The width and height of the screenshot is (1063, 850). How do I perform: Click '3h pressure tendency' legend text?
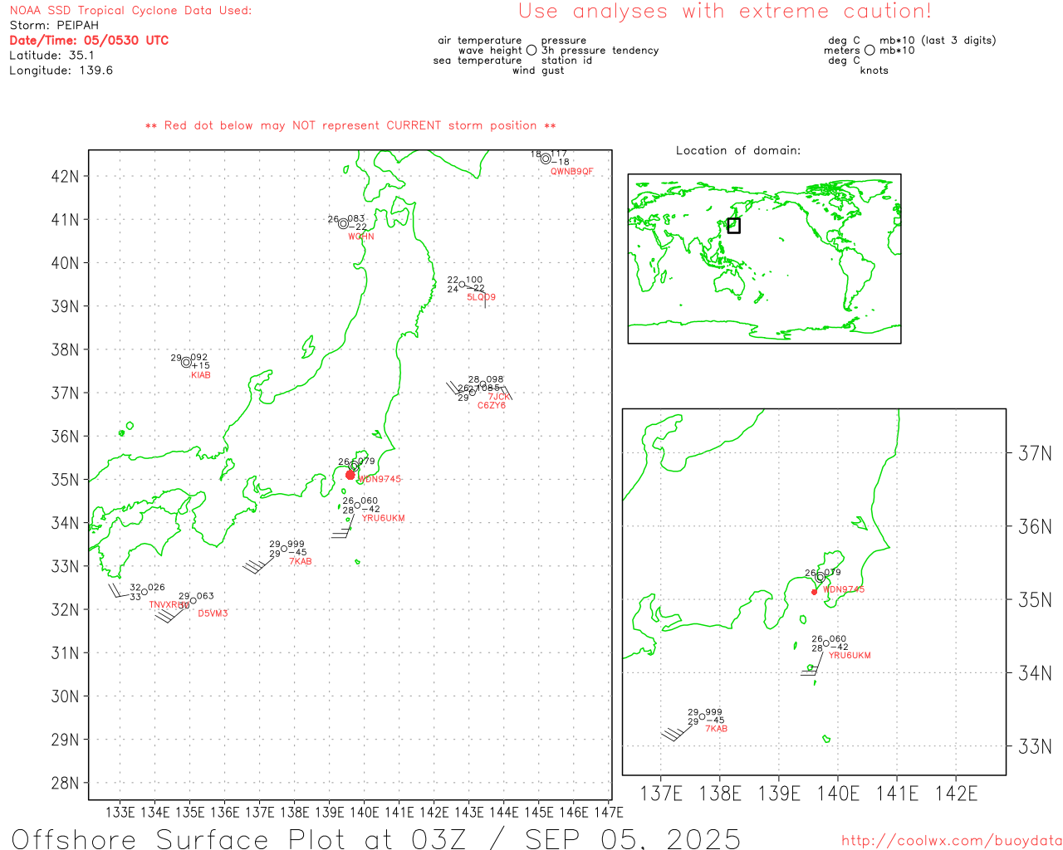(x=600, y=51)
